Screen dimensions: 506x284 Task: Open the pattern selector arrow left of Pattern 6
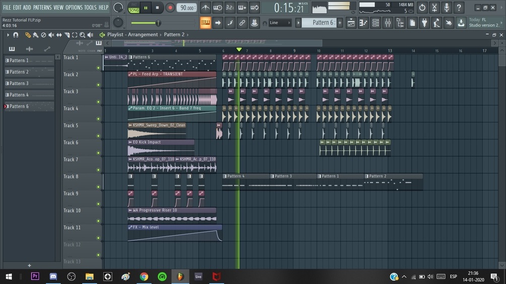pyautogui.click(x=298, y=23)
